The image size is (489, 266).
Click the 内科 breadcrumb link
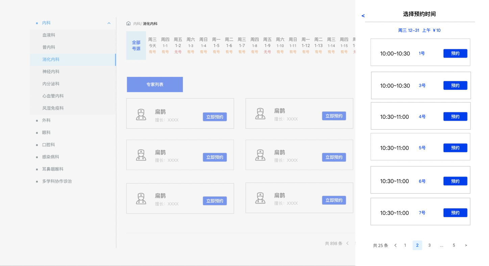tap(137, 24)
